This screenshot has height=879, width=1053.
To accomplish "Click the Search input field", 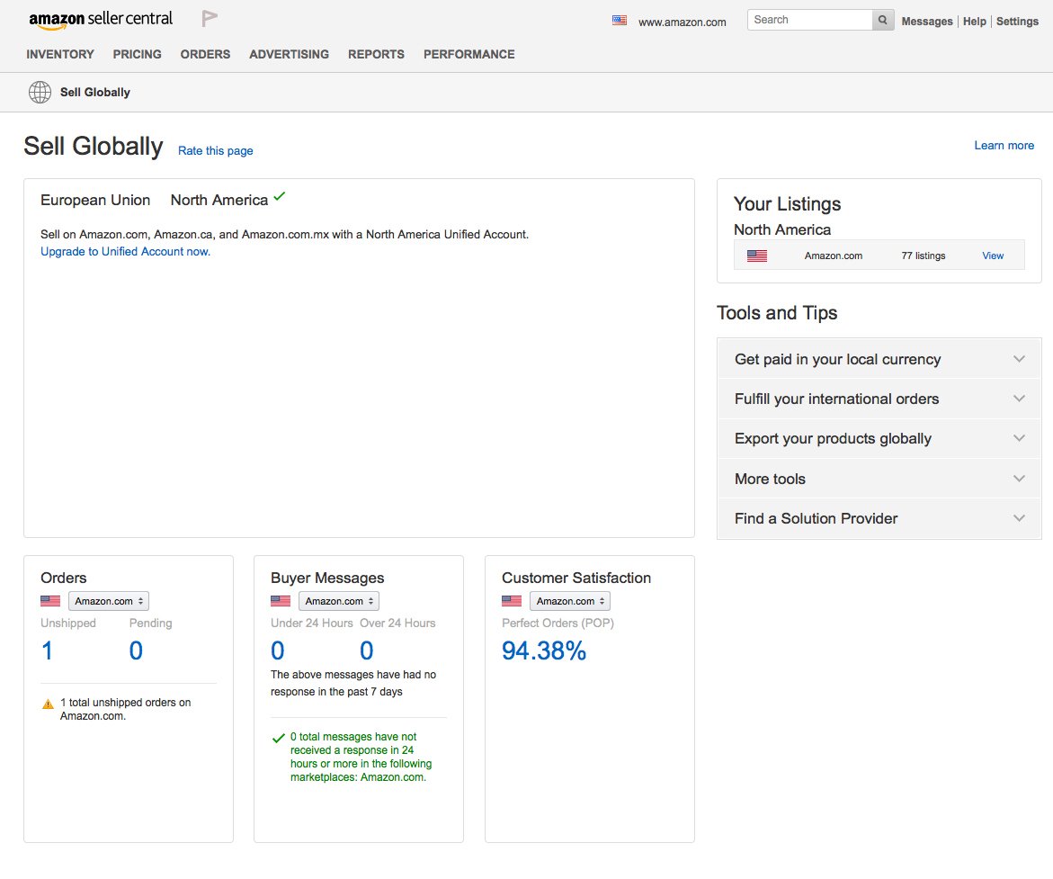I will coord(810,20).
